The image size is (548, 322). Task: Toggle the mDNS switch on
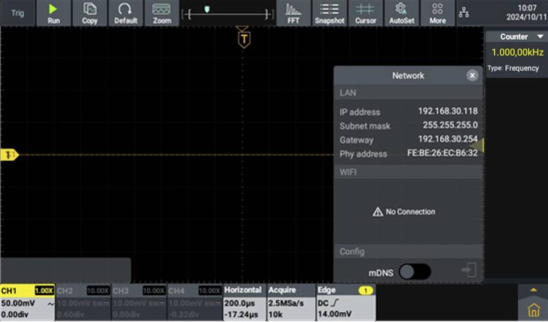(415, 273)
